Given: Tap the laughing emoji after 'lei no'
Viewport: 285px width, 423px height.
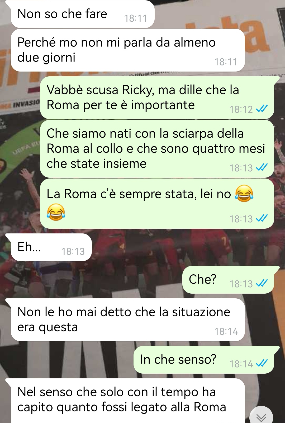Looking at the screenshot, I should 244,194.
